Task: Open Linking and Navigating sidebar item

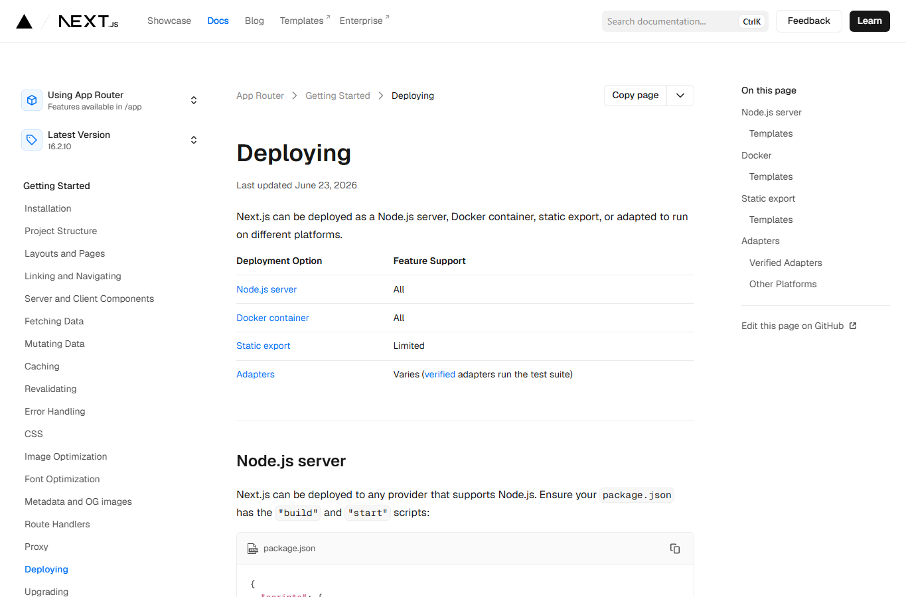Action: 73,276
